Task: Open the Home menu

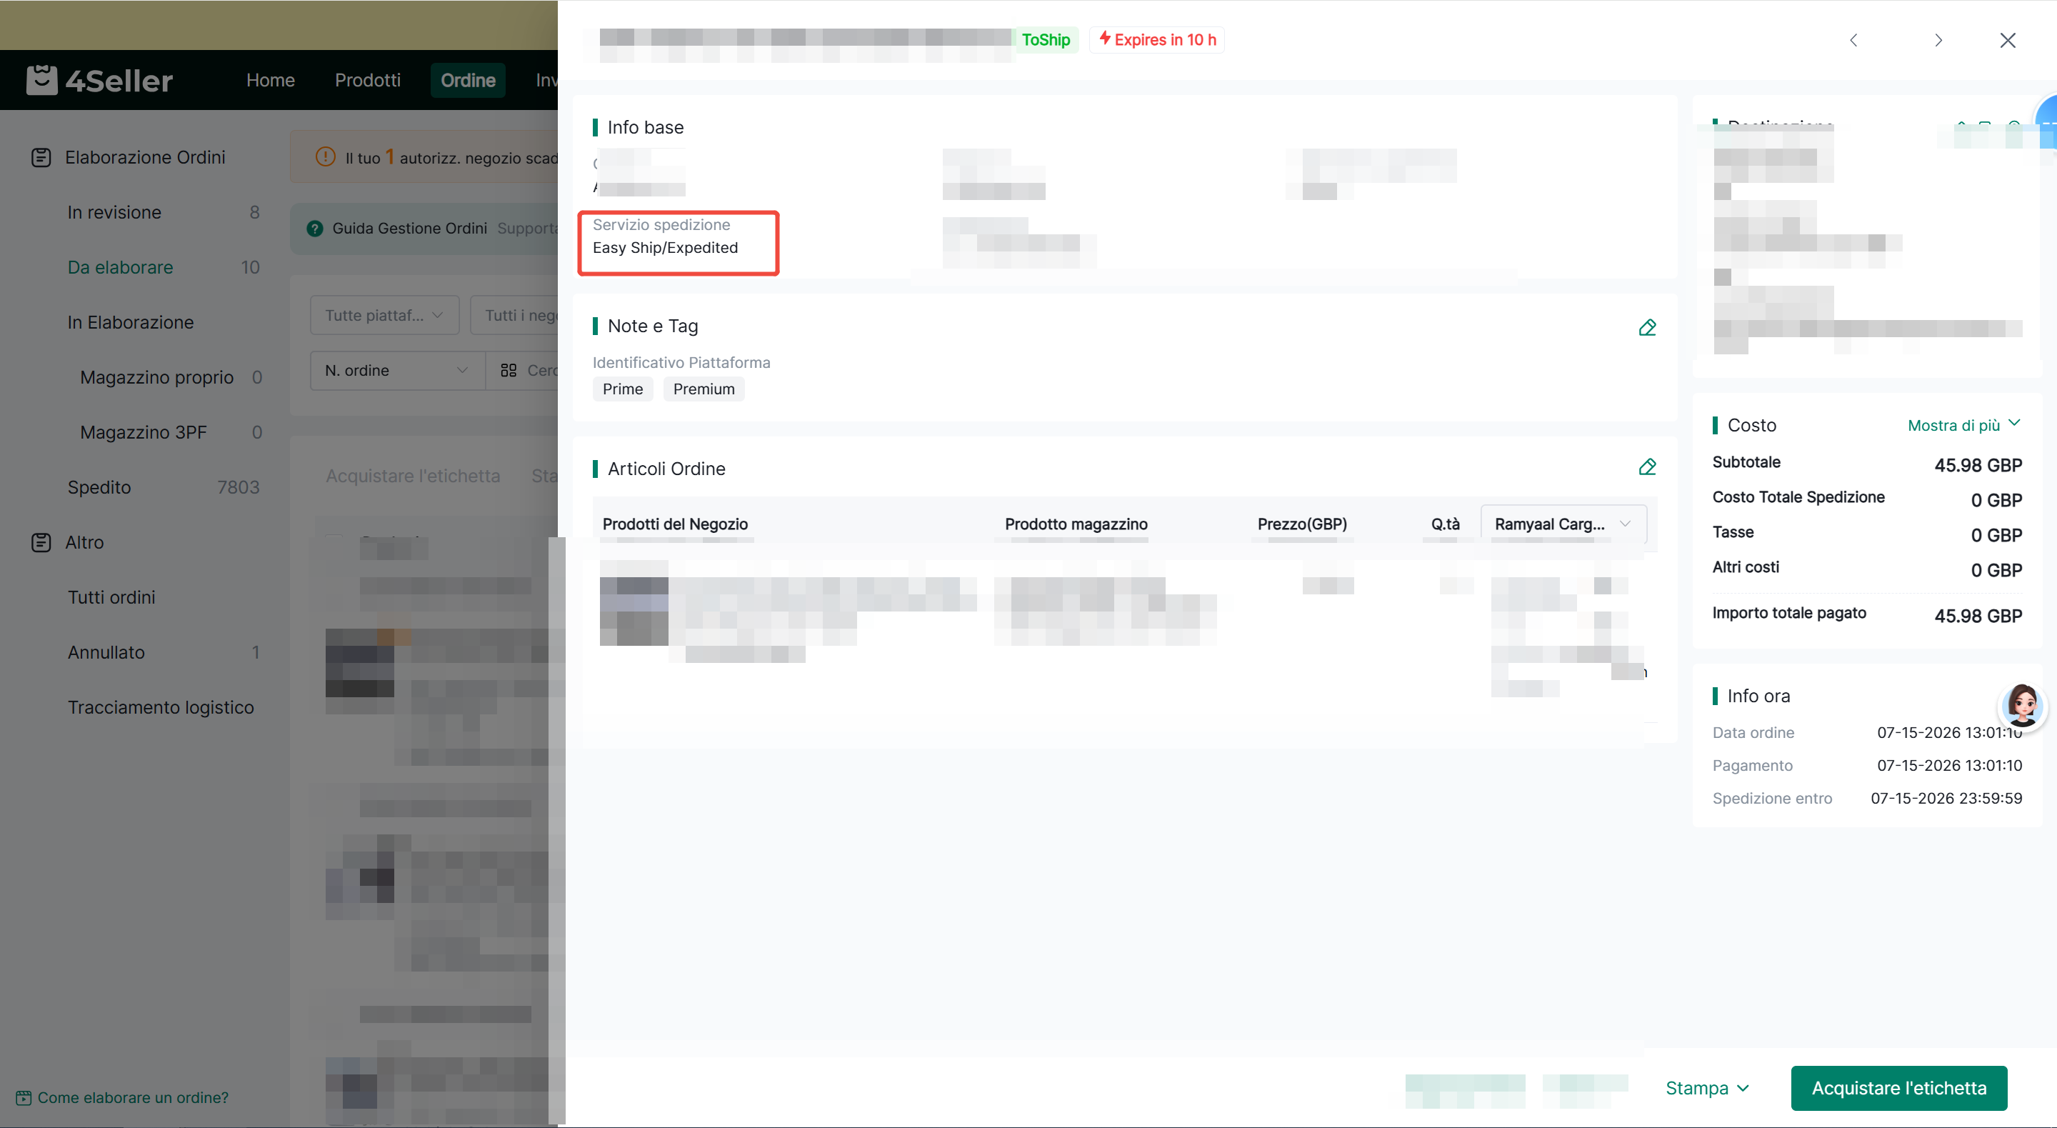Action: pos(270,80)
